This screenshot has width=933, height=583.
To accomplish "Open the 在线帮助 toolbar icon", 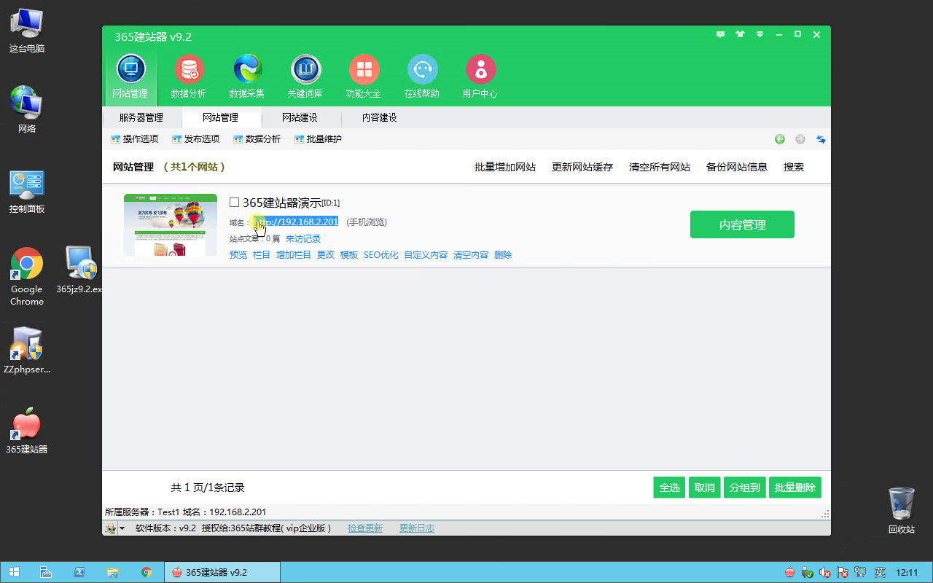I will point(422,77).
